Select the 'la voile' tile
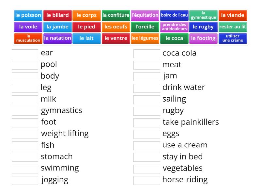This screenshot has height=196, width=261. coord(28,27)
